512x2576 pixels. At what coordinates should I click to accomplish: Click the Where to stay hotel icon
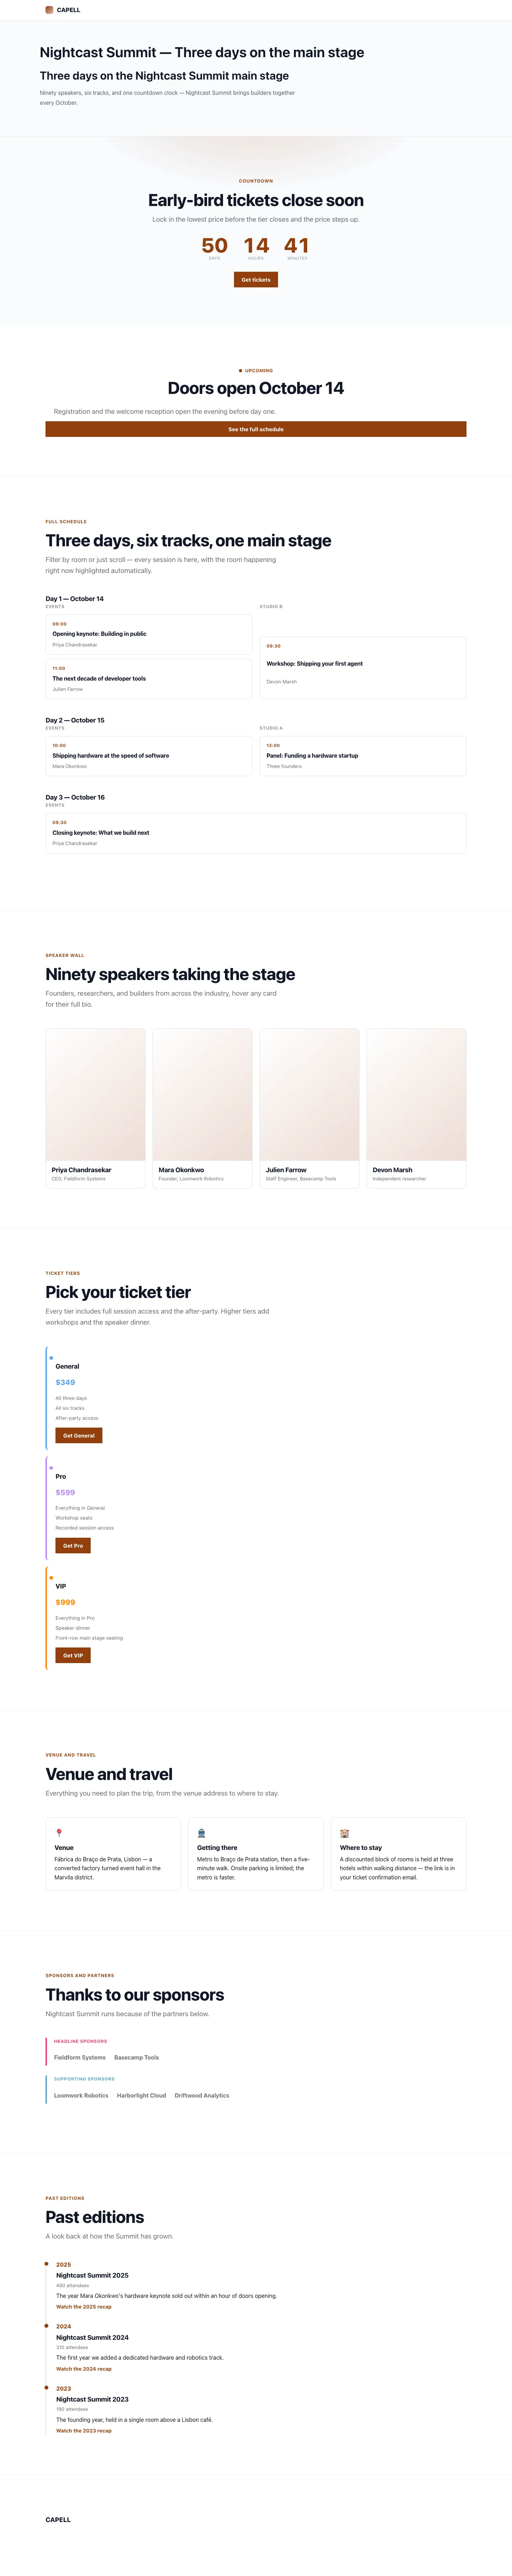coord(344,1833)
